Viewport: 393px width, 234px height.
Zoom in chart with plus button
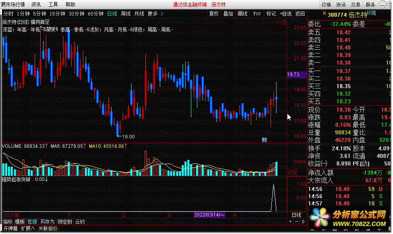coord(290,222)
